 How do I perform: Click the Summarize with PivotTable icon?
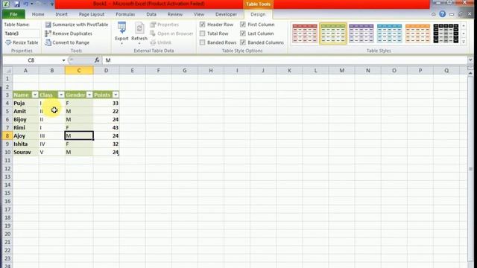48,25
